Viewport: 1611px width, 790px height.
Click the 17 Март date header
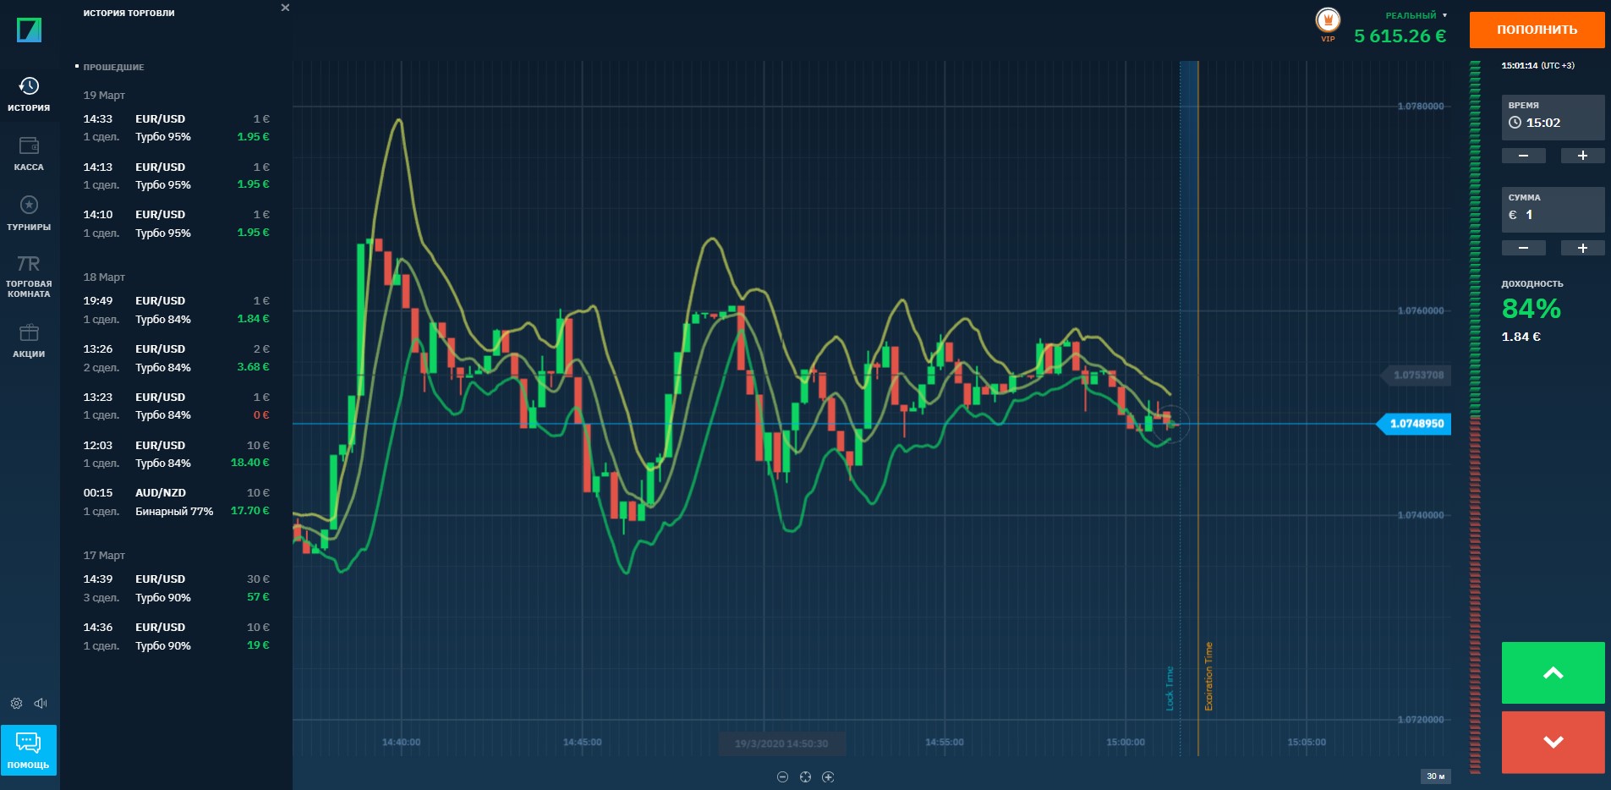click(104, 555)
